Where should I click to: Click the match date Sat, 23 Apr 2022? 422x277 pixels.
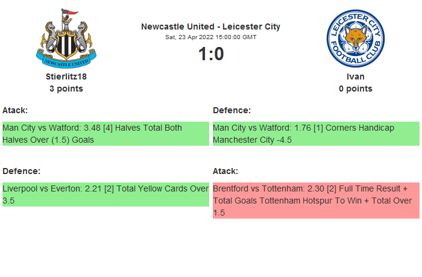tap(187, 37)
